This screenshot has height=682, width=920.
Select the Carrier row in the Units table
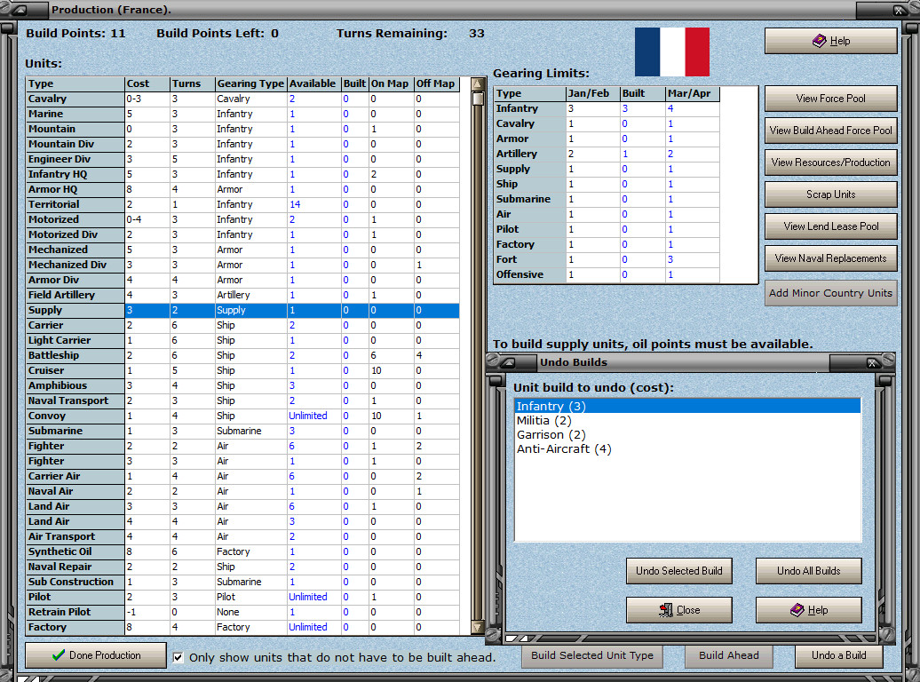pos(89,325)
